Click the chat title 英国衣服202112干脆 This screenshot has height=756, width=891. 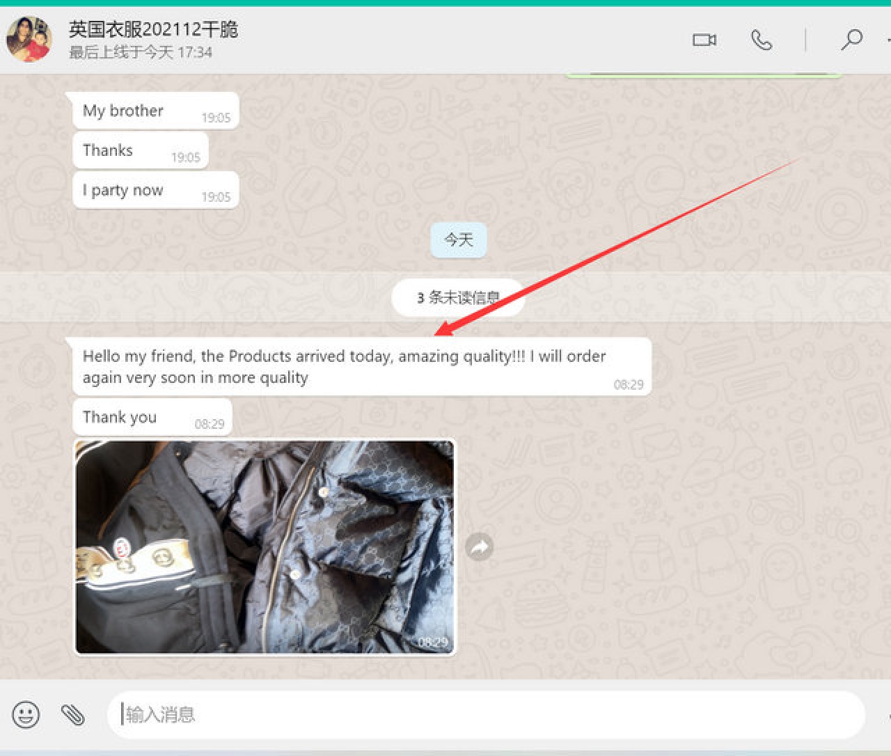tap(153, 29)
